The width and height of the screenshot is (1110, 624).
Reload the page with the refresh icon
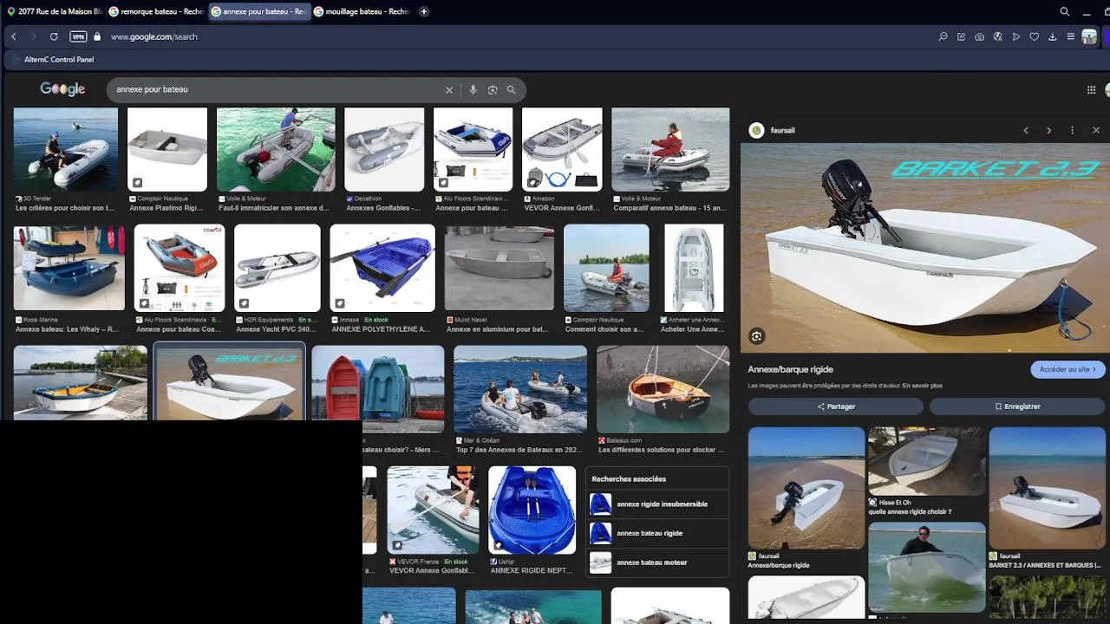[x=54, y=36]
